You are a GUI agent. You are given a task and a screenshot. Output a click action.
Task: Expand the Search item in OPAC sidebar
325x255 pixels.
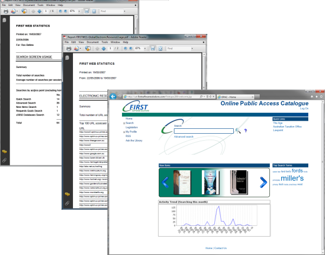(x=124, y=123)
